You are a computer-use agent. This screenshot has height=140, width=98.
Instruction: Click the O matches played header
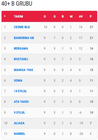click(x=45, y=17)
